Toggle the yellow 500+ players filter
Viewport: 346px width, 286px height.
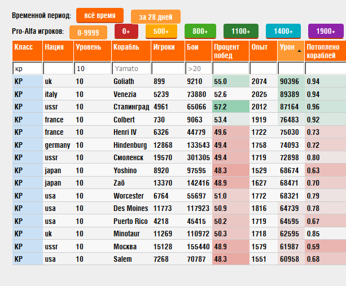pos(161,32)
